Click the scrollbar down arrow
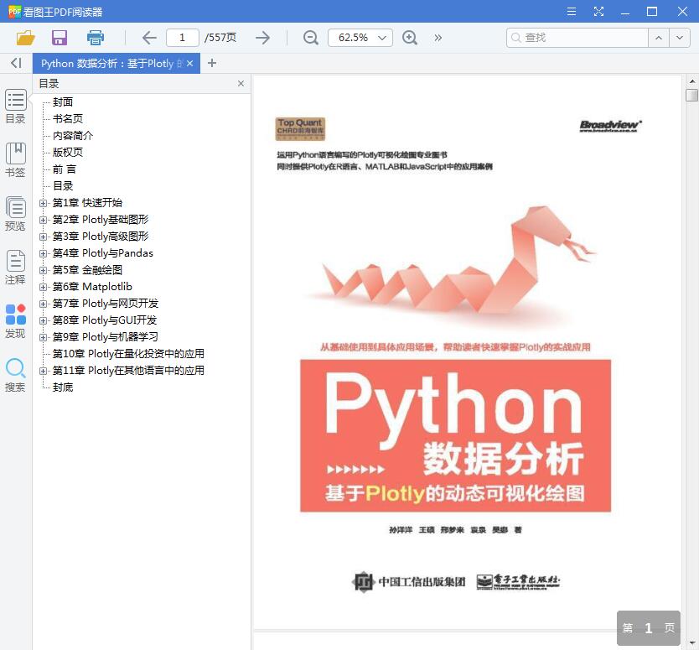The height and width of the screenshot is (650, 699). (691, 642)
